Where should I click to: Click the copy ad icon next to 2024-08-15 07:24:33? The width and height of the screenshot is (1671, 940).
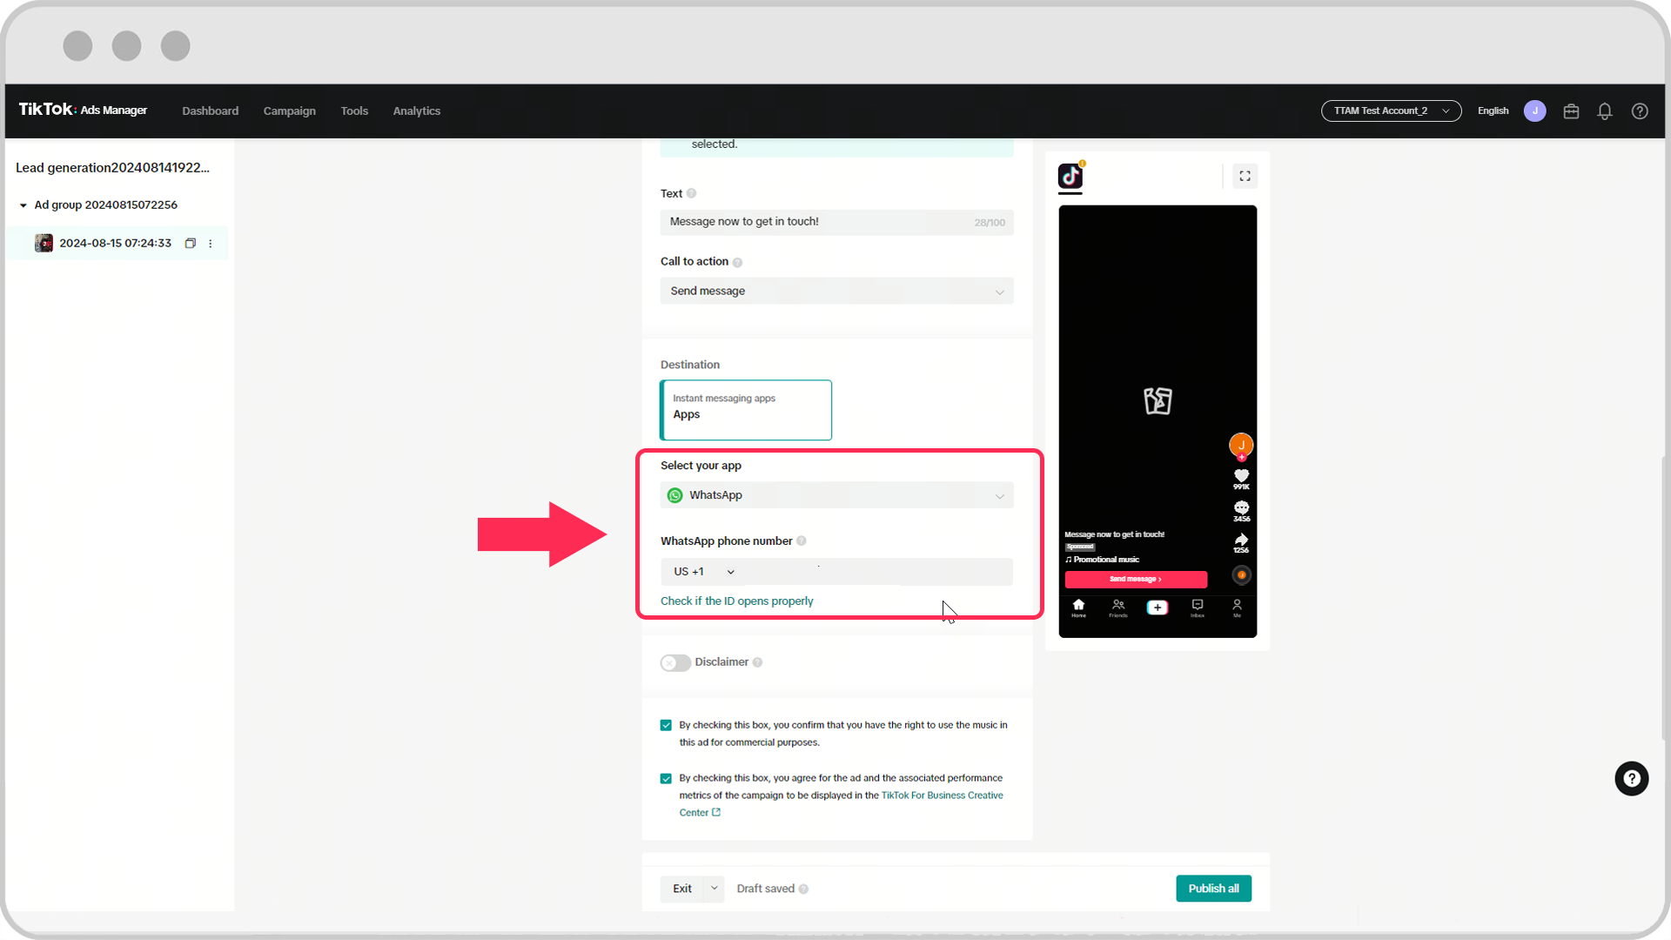[191, 244]
